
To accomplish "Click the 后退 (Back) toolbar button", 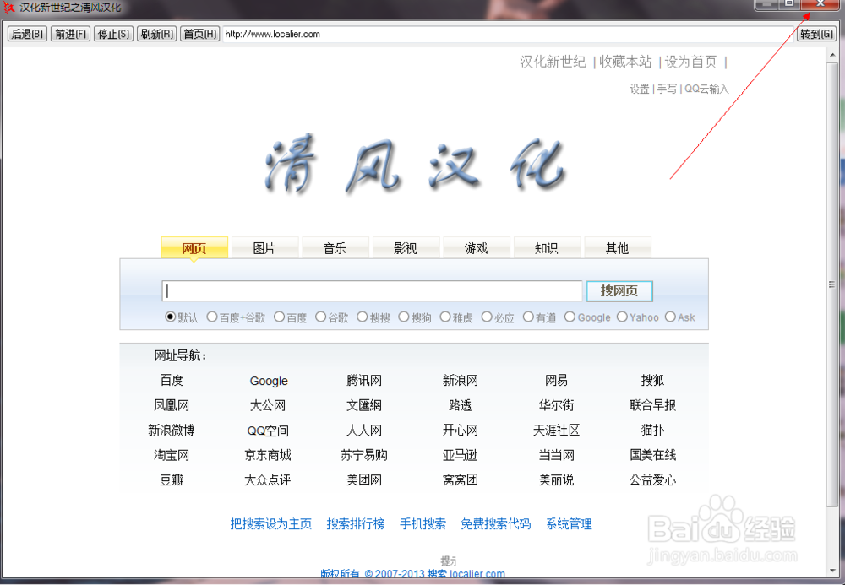I will click(x=26, y=34).
